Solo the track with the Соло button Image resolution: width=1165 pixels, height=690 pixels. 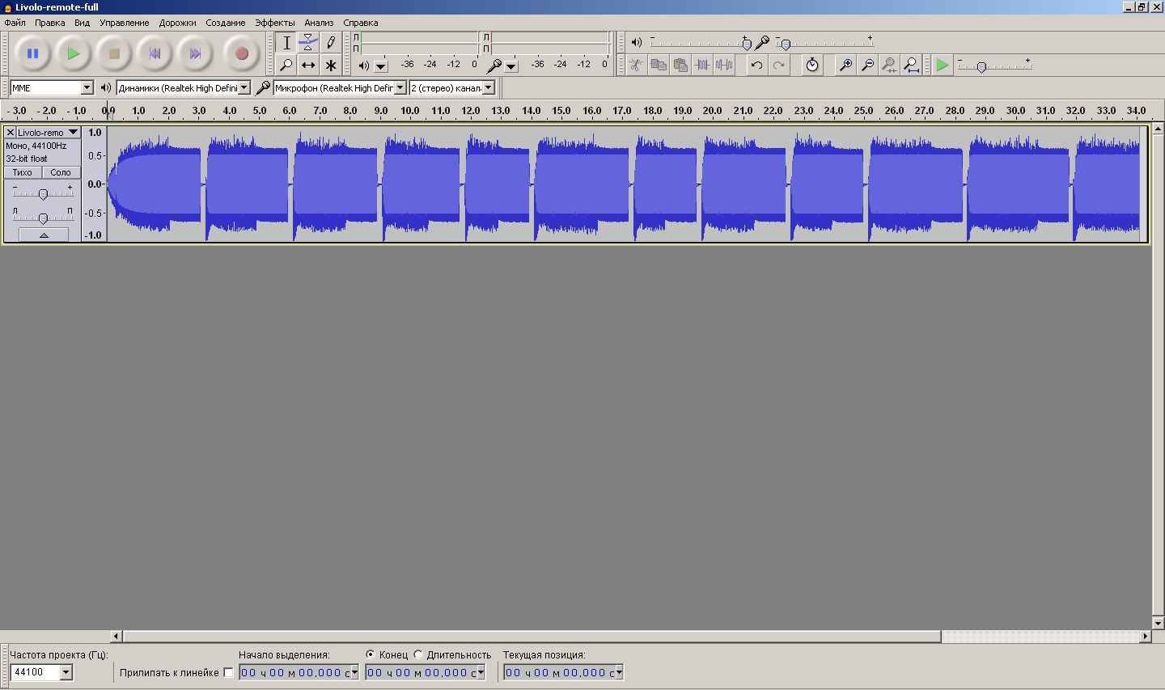click(x=61, y=172)
